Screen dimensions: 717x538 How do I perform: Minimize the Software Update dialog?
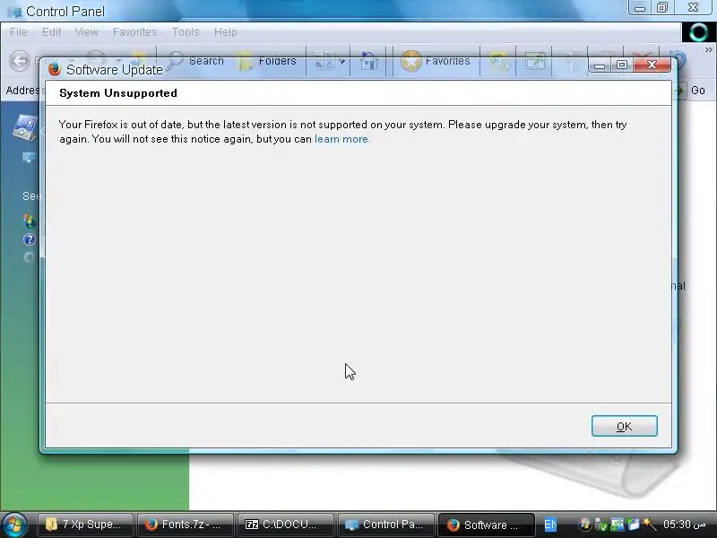coord(600,65)
